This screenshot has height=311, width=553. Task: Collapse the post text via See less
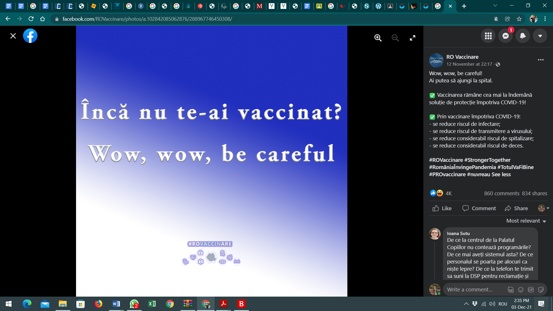[502, 175]
